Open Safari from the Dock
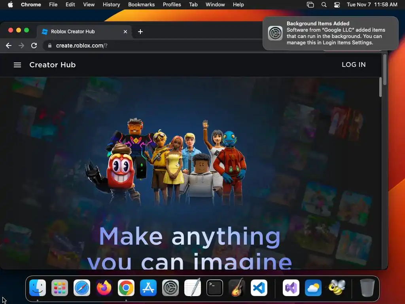Image resolution: width=405 pixels, height=304 pixels. pos(82,288)
